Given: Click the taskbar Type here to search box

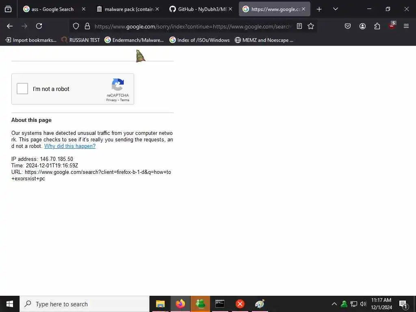Looking at the screenshot, I should (x=84, y=304).
